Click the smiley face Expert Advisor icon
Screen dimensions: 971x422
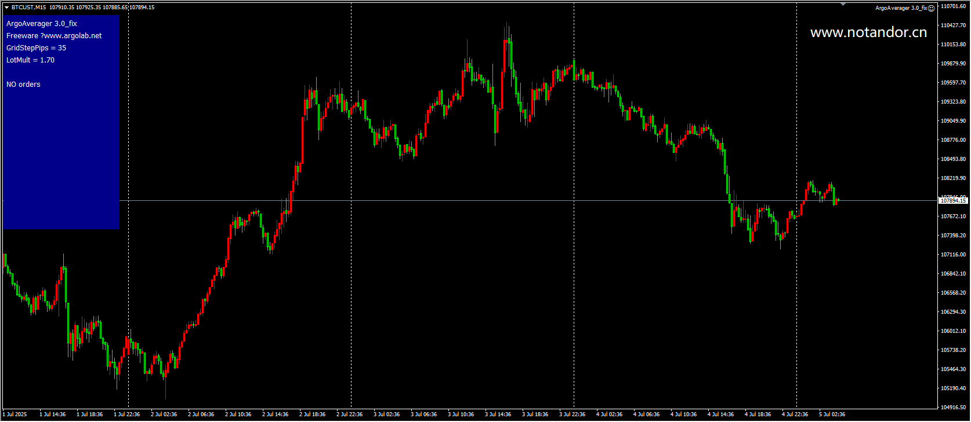[x=931, y=8]
